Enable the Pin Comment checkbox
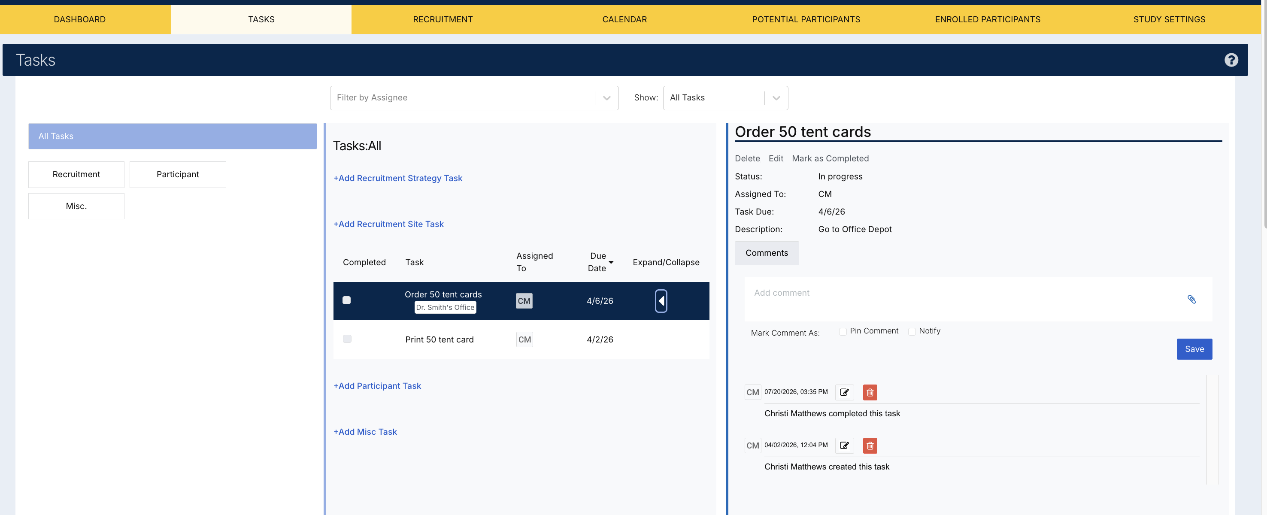The image size is (1267, 515). pyautogui.click(x=843, y=331)
